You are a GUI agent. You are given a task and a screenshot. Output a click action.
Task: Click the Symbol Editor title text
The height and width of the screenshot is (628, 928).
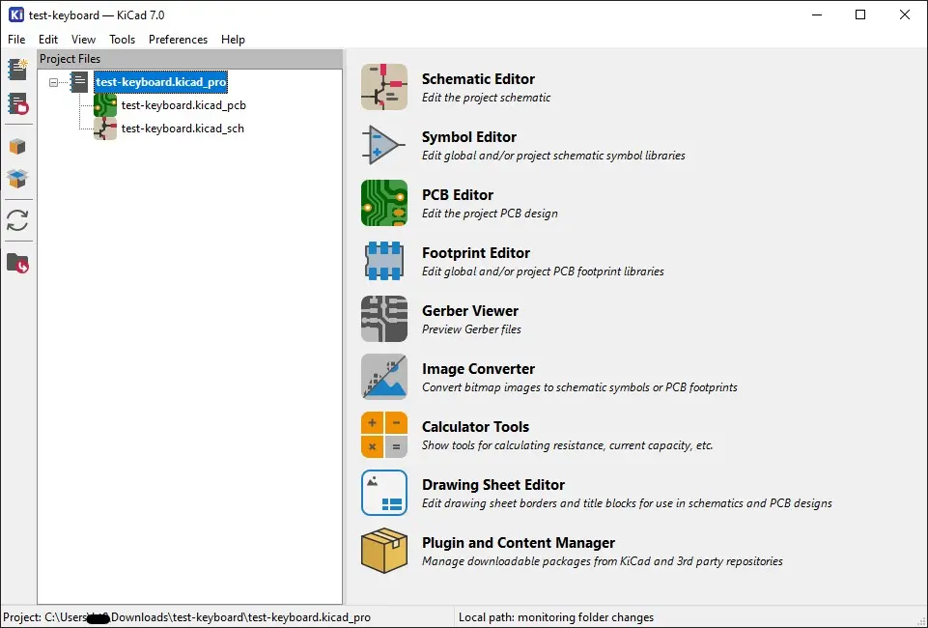[469, 137]
